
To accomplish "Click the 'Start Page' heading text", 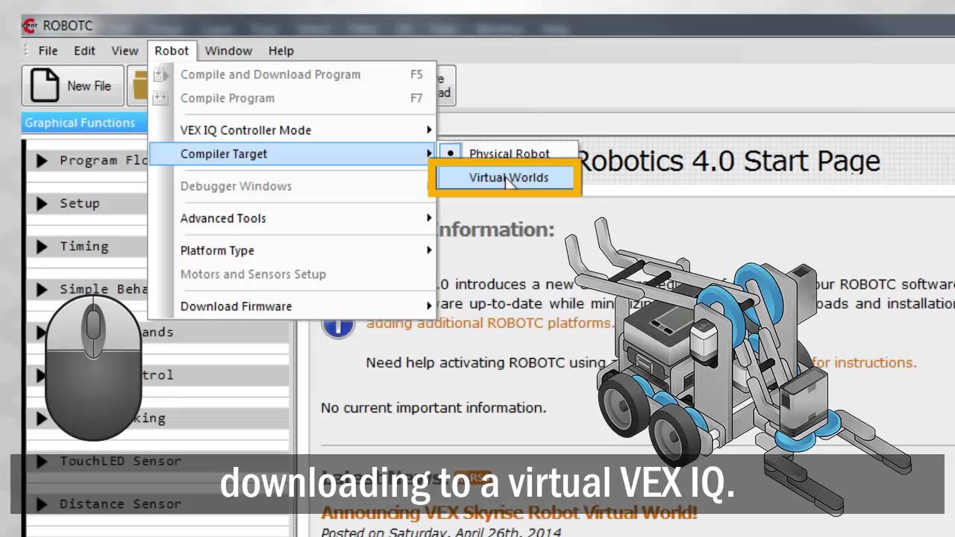I will tap(812, 161).
